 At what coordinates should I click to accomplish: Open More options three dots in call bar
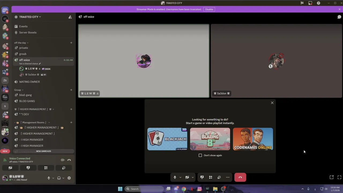pos(228,177)
